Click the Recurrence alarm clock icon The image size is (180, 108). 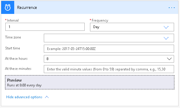point(8,7)
